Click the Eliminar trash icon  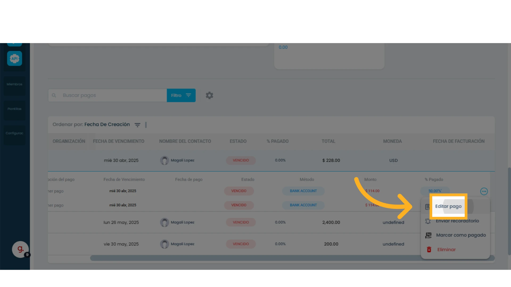[x=429, y=250]
